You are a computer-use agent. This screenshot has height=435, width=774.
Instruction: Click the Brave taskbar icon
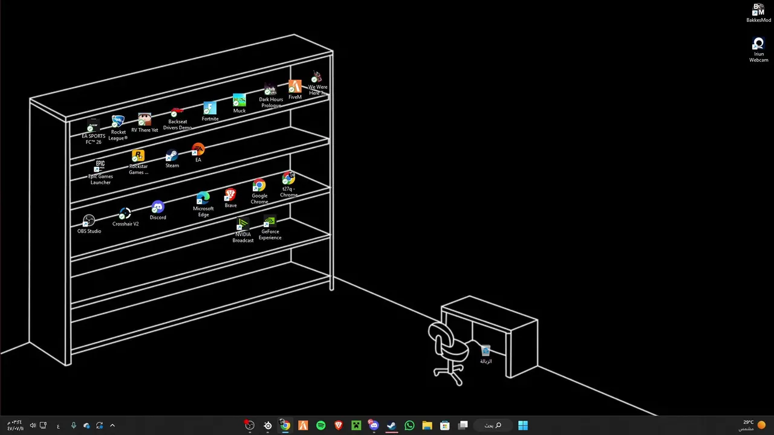(x=339, y=425)
